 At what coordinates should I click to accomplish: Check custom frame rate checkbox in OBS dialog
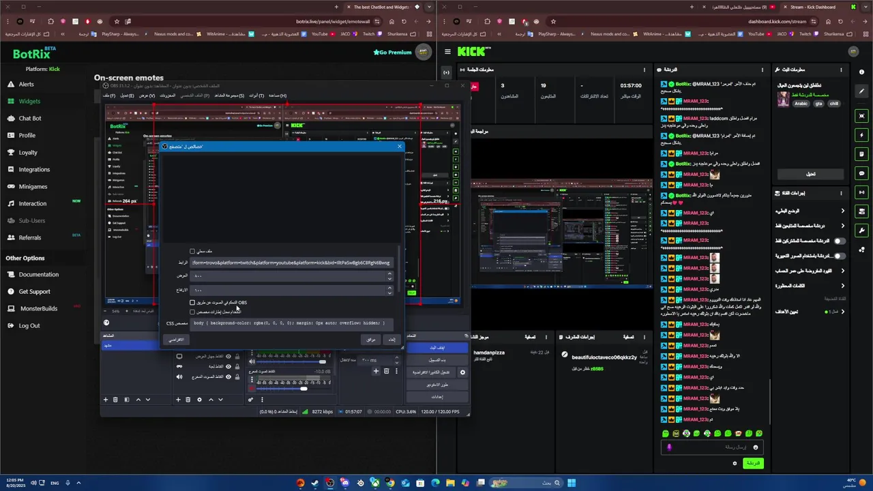tap(192, 312)
